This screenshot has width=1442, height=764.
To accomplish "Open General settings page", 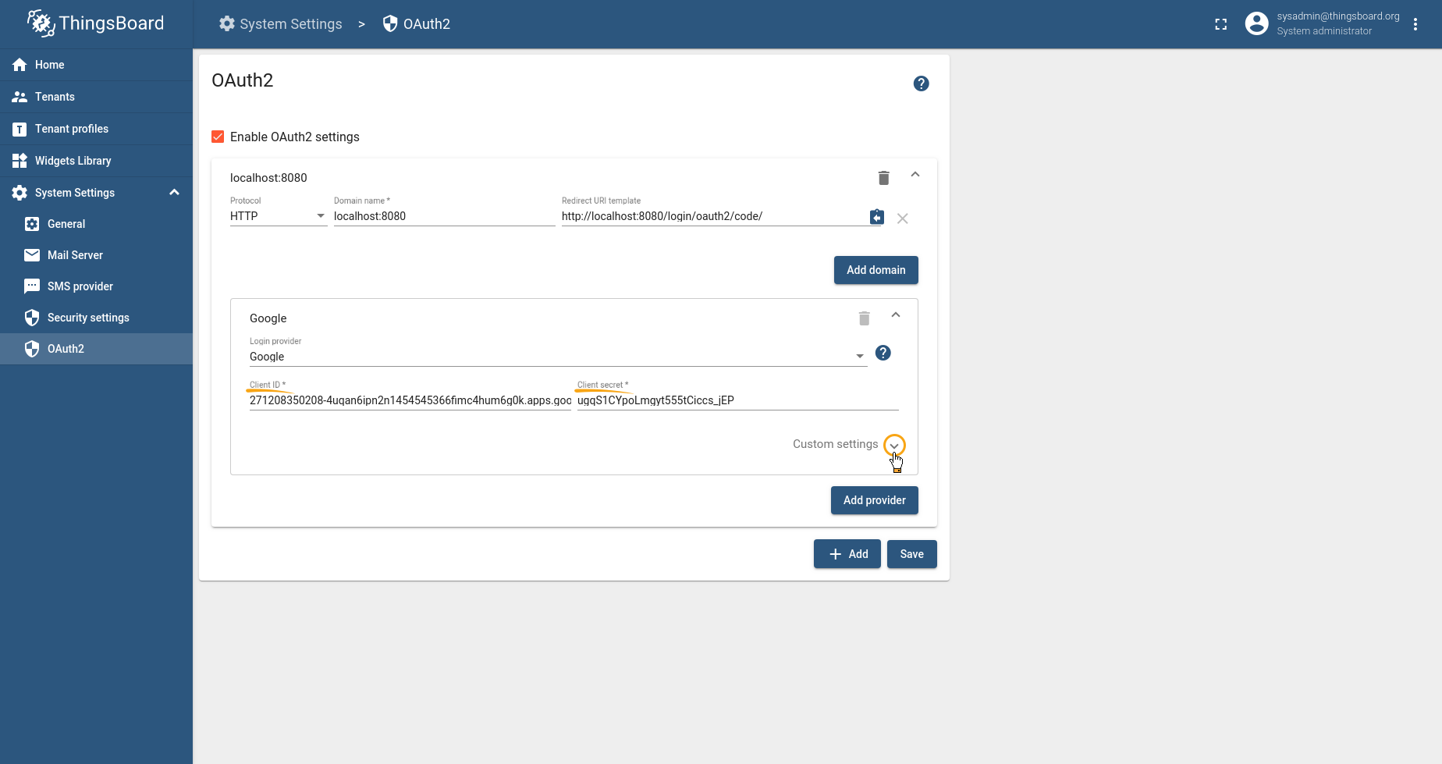I will 96,224.
